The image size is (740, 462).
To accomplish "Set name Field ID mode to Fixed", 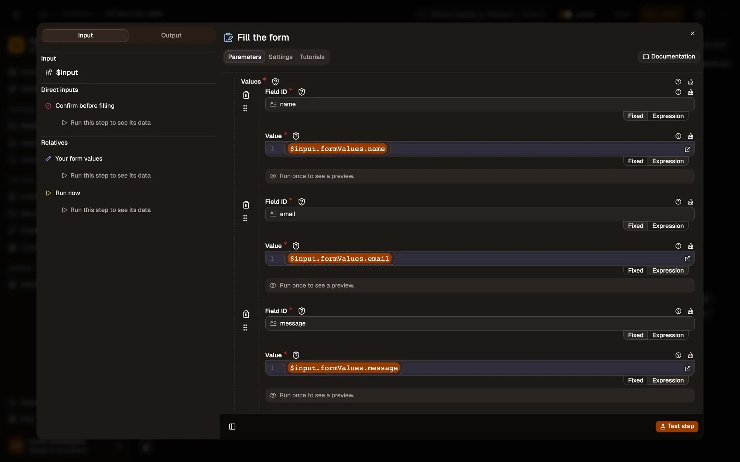I will click(x=635, y=116).
